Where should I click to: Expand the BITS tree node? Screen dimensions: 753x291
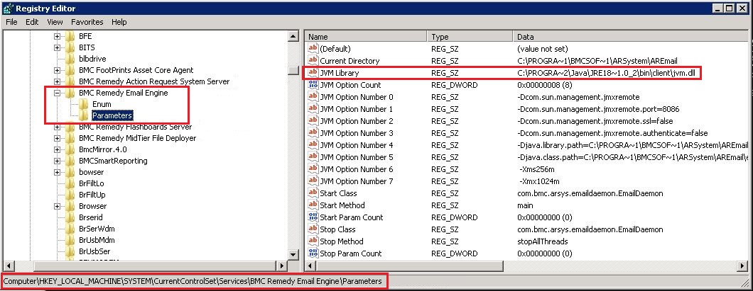[x=57, y=48]
